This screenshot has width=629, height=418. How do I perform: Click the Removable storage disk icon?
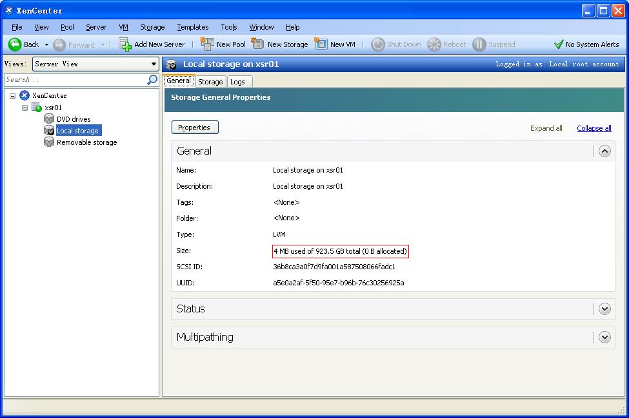pos(49,142)
